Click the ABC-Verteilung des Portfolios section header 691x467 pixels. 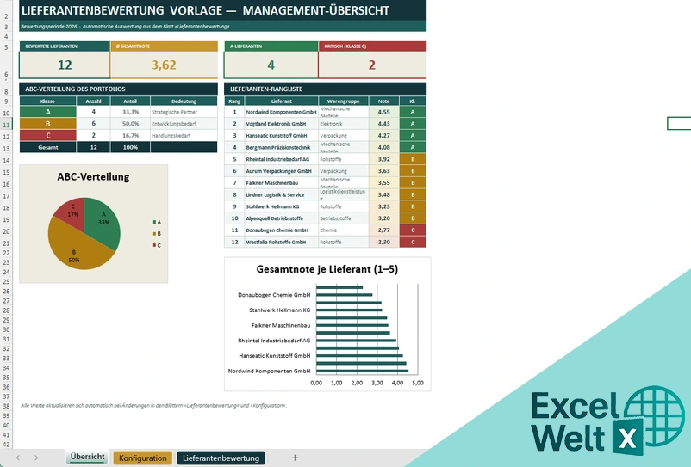click(x=119, y=89)
